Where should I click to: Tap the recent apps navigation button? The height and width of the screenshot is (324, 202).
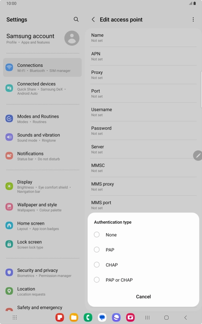click(x=147, y=317)
